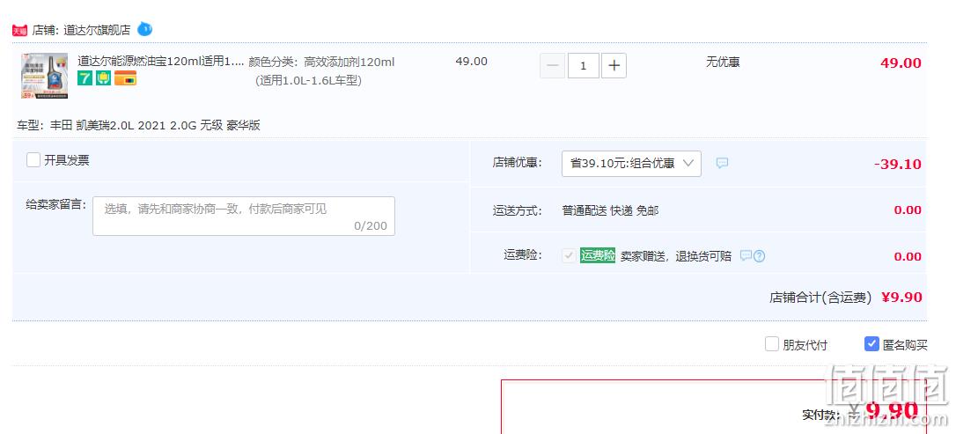The width and height of the screenshot is (956, 434).
Task: Open the blue Wangwang chat icon
Action: pyautogui.click(x=145, y=29)
